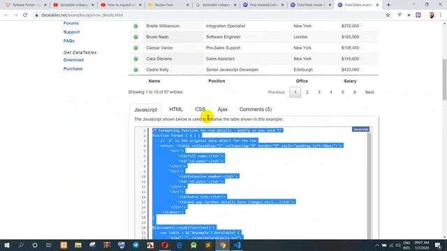447x251 pixels.
Task: Click the Edinburgh office cell
Action: coord(303,70)
